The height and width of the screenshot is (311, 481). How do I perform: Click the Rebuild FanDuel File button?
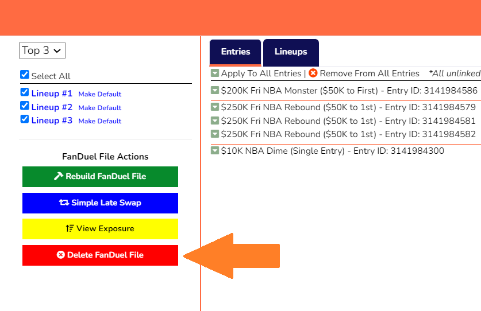coord(101,177)
